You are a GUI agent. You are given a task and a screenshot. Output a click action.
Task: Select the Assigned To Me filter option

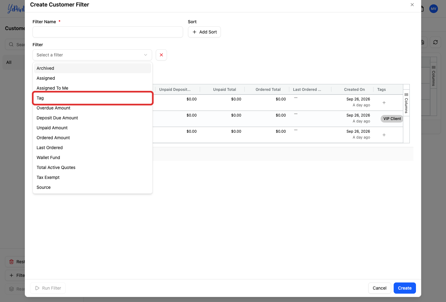click(x=93, y=88)
